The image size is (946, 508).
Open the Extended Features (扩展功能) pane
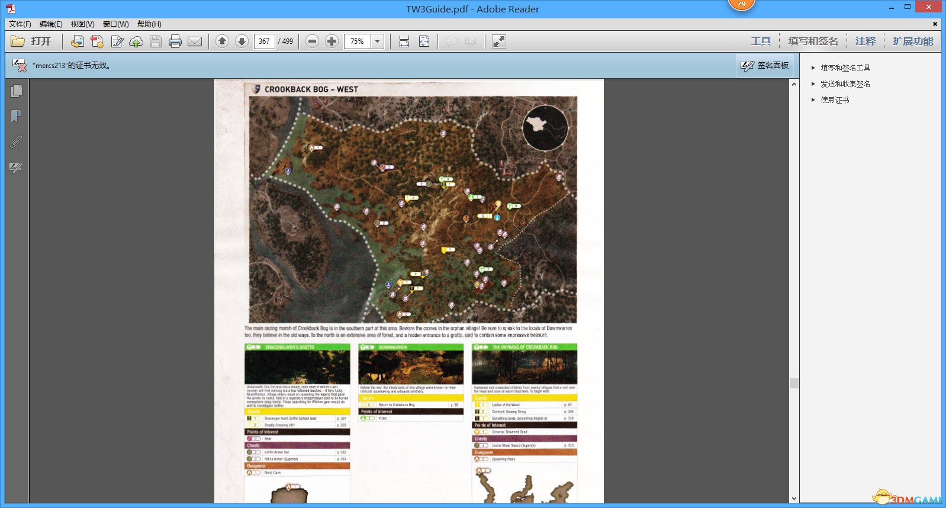[913, 41]
